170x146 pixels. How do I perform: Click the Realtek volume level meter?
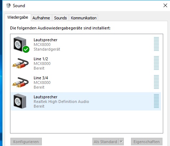(156, 101)
